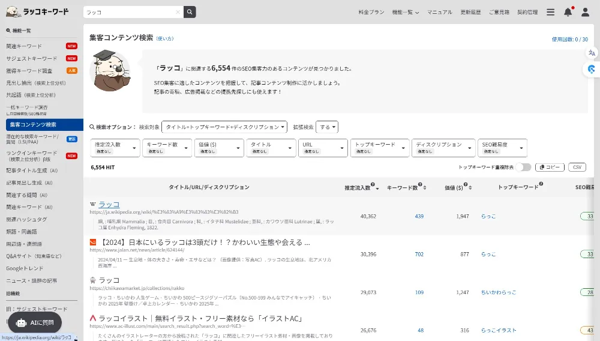Click the translate icon on the right edge
Image resolution: width=600 pixels, height=341 pixels.
[x=592, y=53]
